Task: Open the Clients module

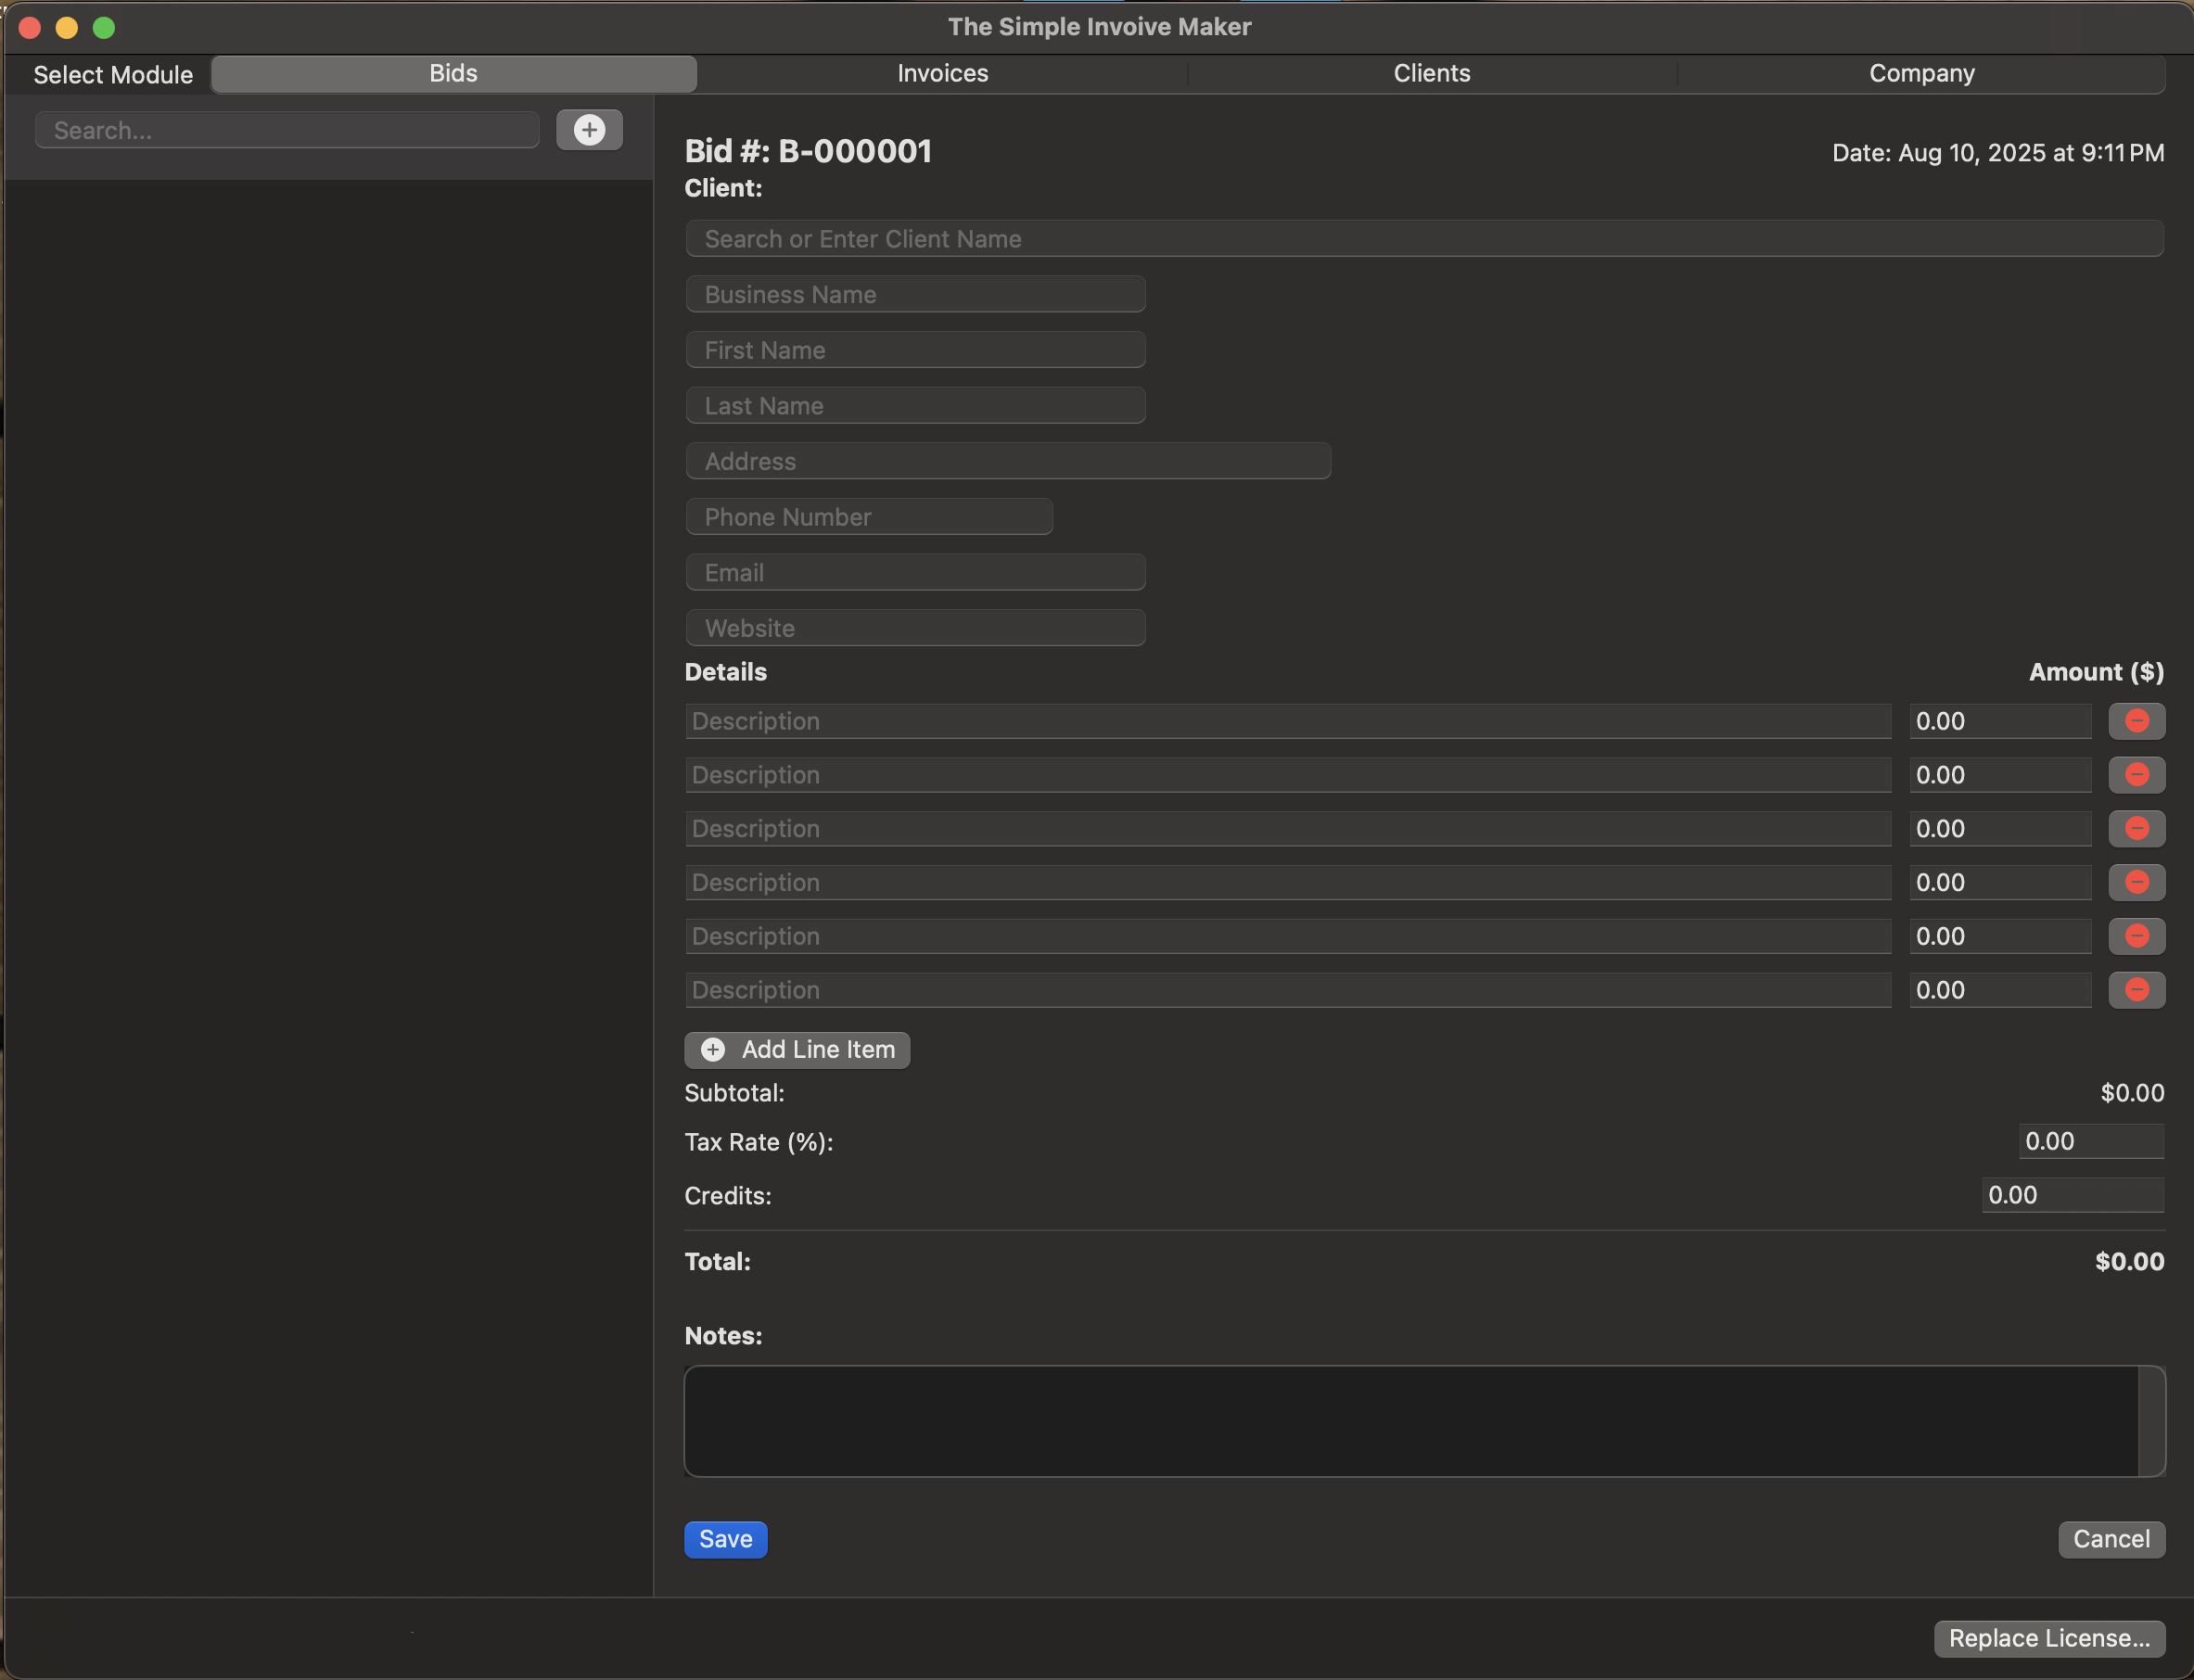Action: [1431, 72]
